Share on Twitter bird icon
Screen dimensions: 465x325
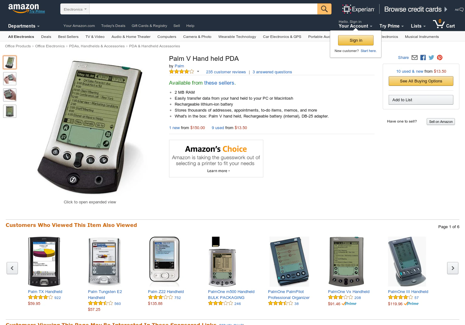click(x=431, y=57)
